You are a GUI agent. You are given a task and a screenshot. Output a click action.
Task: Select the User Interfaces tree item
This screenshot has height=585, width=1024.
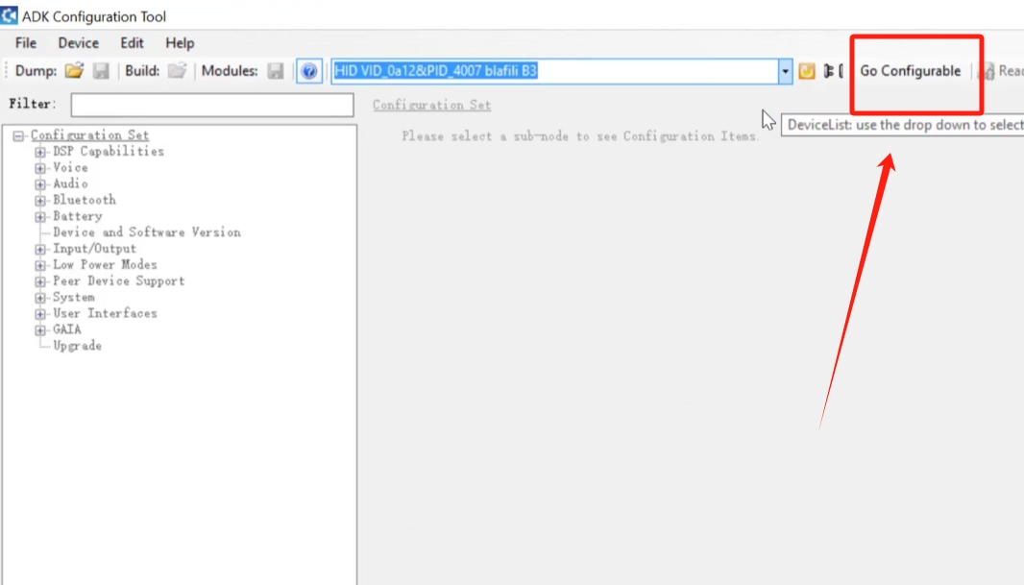(105, 313)
